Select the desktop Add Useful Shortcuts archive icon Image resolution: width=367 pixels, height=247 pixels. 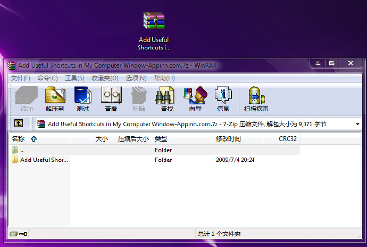(154, 21)
